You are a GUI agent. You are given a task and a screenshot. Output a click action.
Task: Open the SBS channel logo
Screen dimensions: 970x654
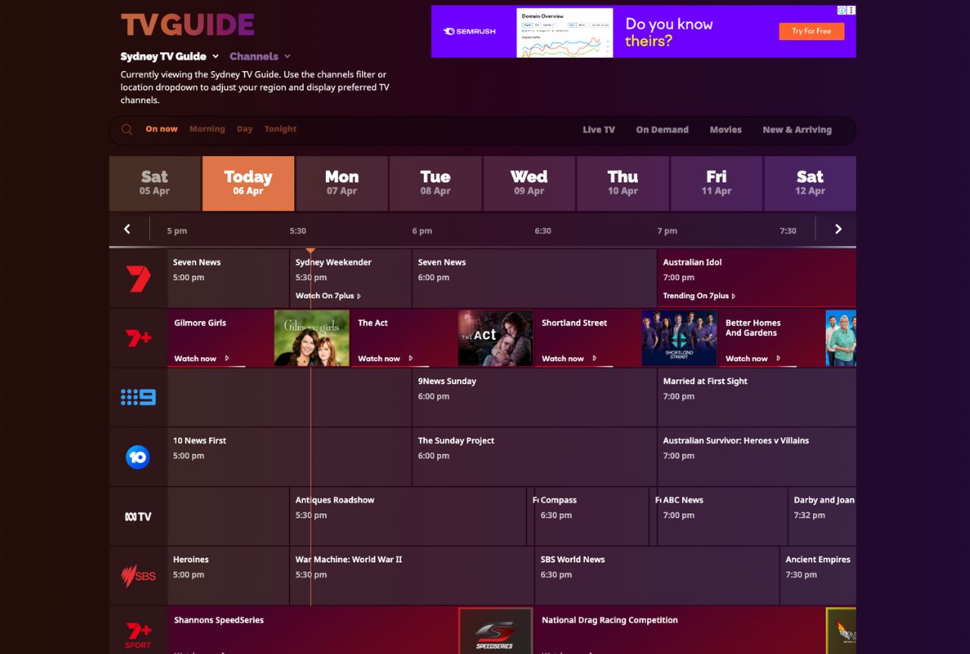click(x=138, y=575)
